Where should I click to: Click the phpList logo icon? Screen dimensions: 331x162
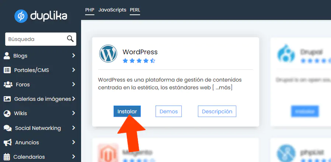[x=286, y=153]
